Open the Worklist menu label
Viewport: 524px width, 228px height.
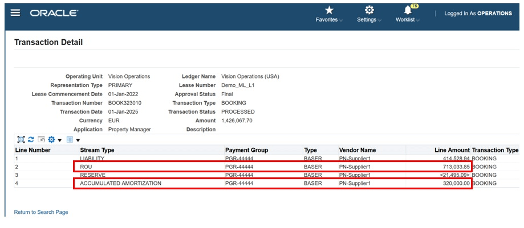405,20
